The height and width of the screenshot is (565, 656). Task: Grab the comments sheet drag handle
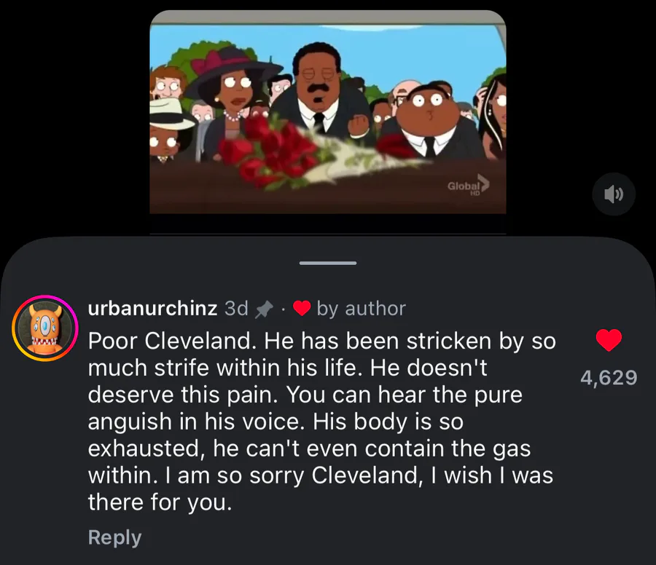pos(328,263)
